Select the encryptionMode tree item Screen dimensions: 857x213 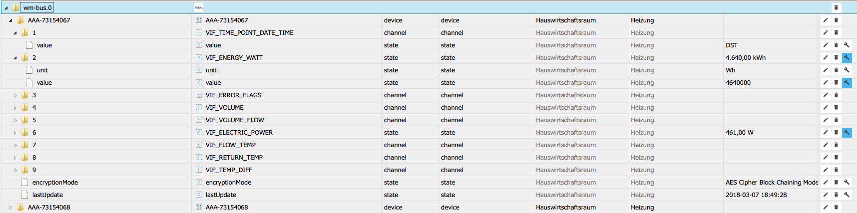click(55, 183)
